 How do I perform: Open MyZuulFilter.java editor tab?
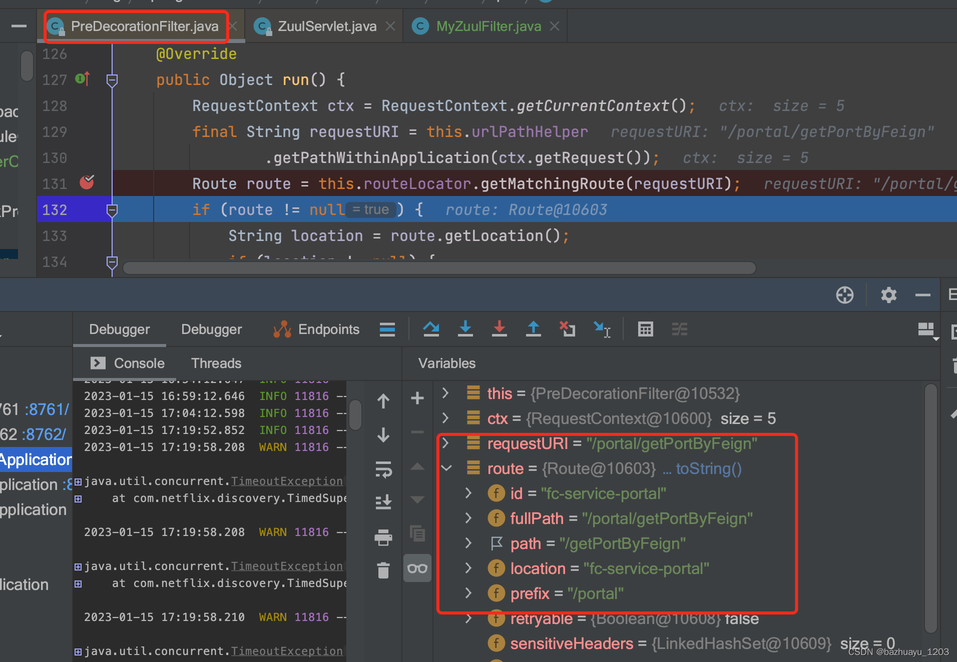click(489, 26)
